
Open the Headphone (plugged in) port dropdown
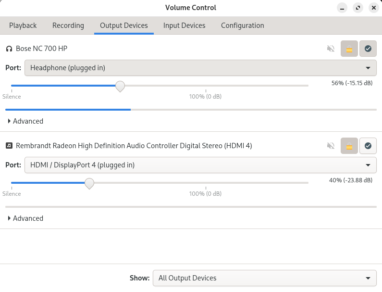200,68
